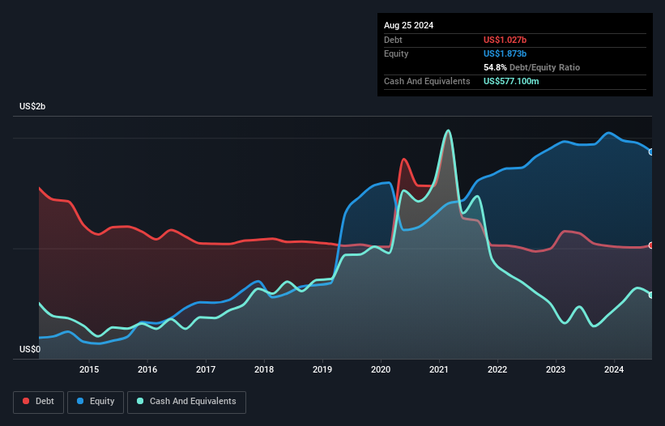The height and width of the screenshot is (426, 665).
Task: Toggle the Cash And Equivalents legend button
Action: pyautogui.click(x=186, y=402)
